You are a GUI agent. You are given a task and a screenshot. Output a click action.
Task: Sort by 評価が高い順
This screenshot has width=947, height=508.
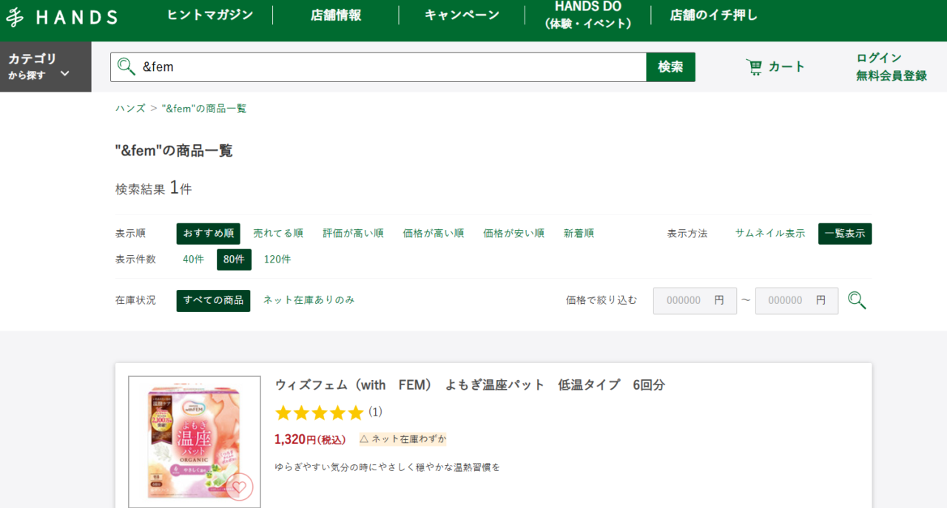point(353,234)
